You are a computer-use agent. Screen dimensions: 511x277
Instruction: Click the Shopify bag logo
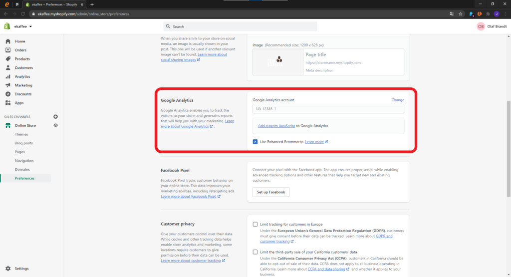[x=7, y=26]
